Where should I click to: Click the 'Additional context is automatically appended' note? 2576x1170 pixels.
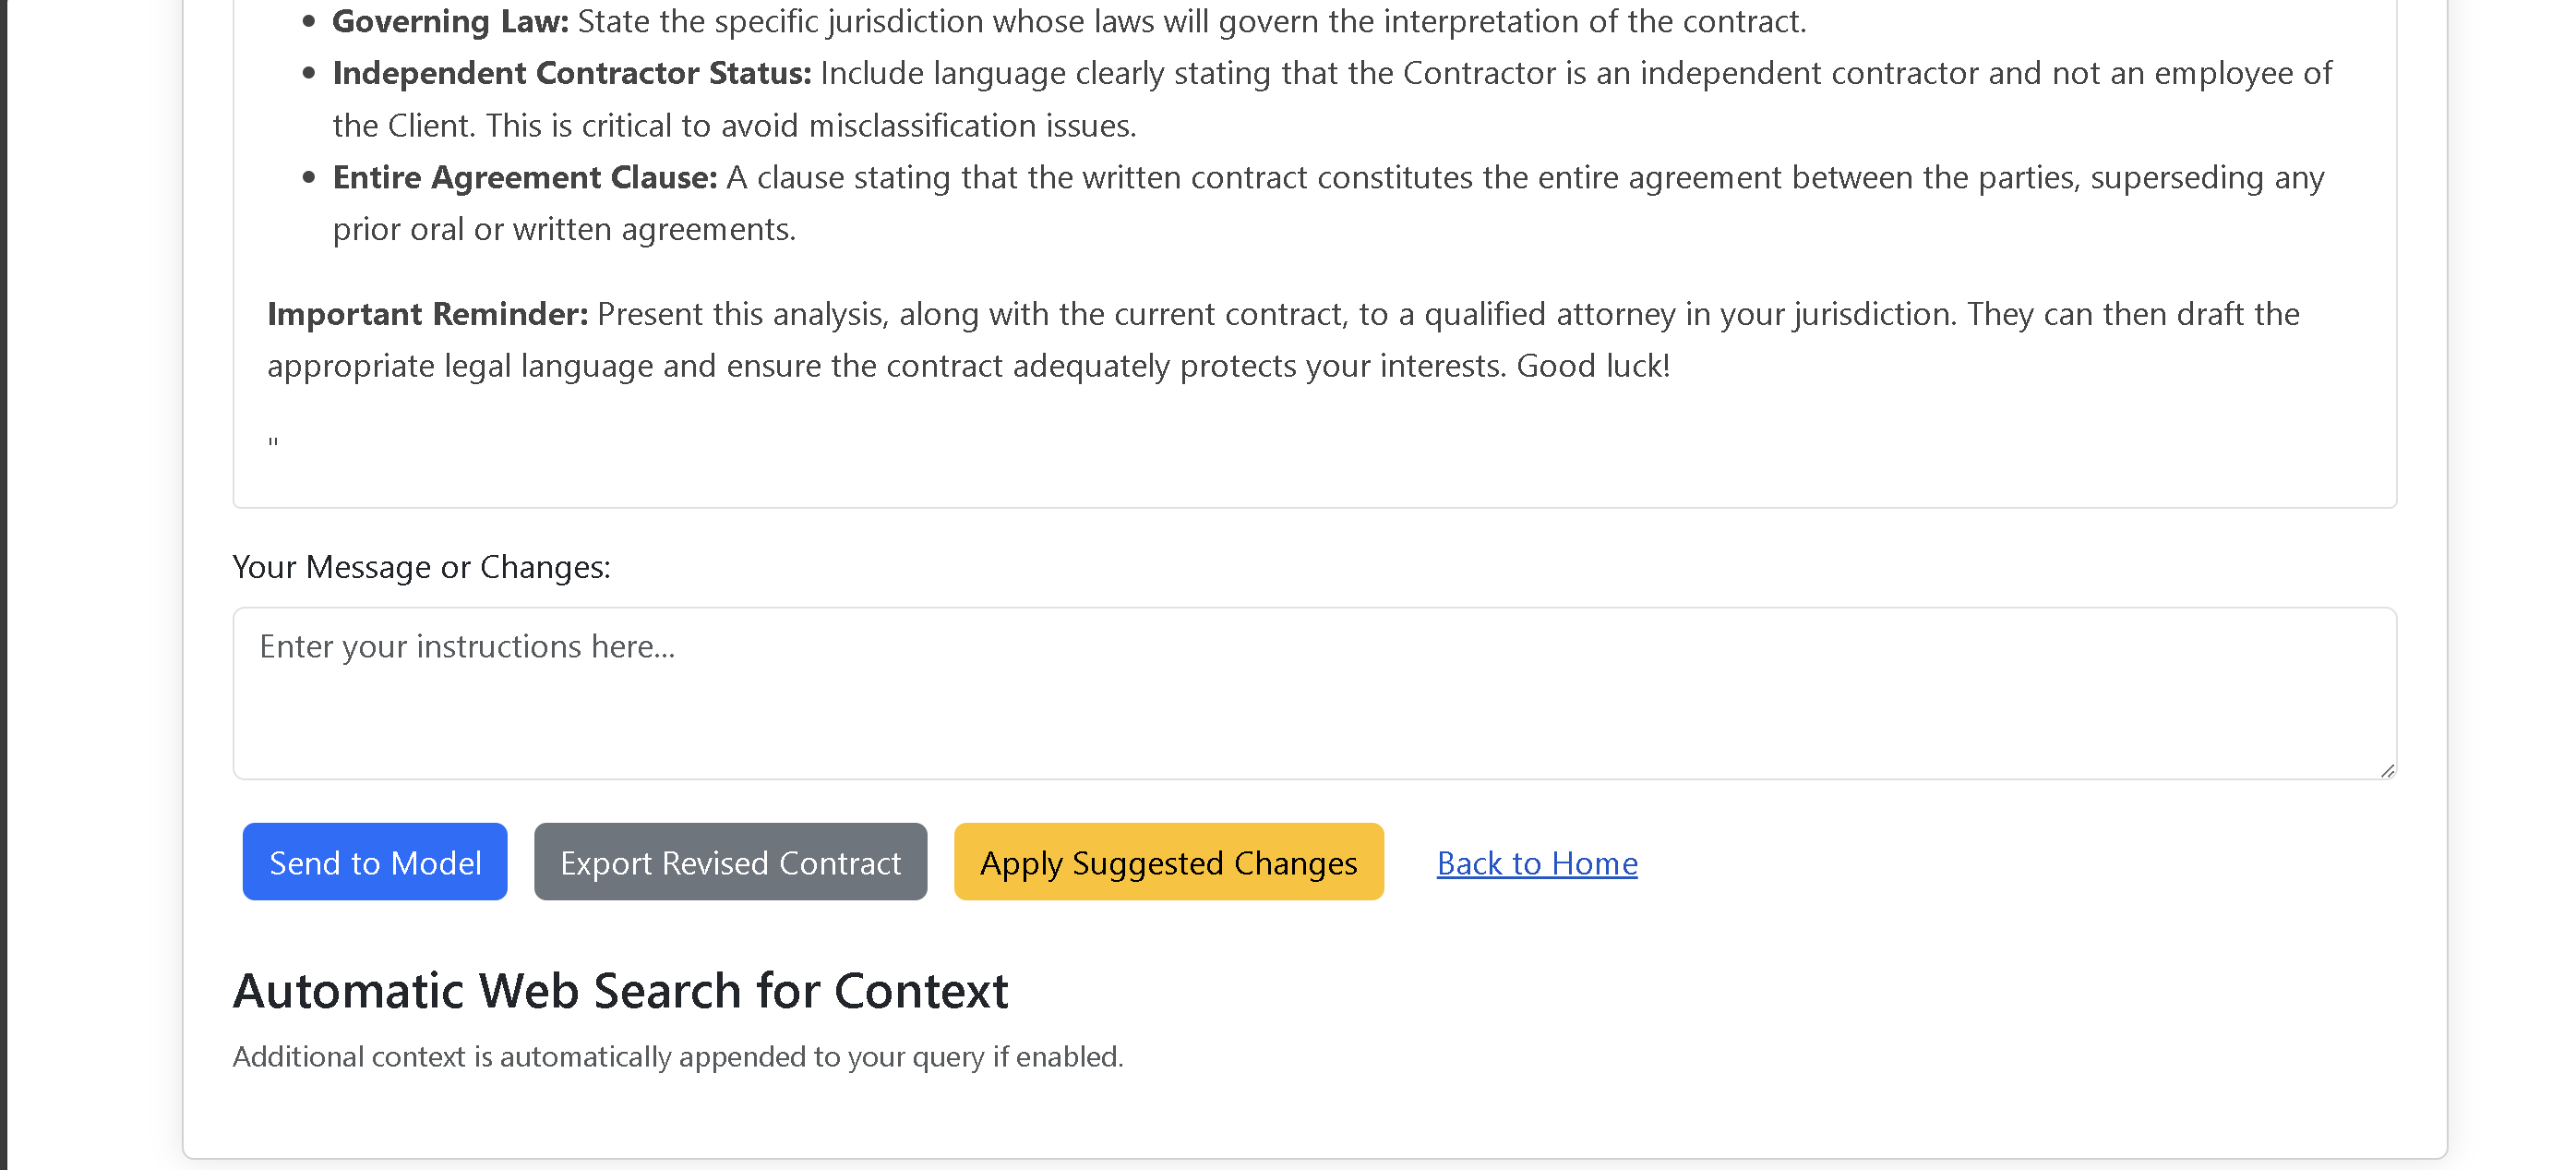coord(677,1057)
